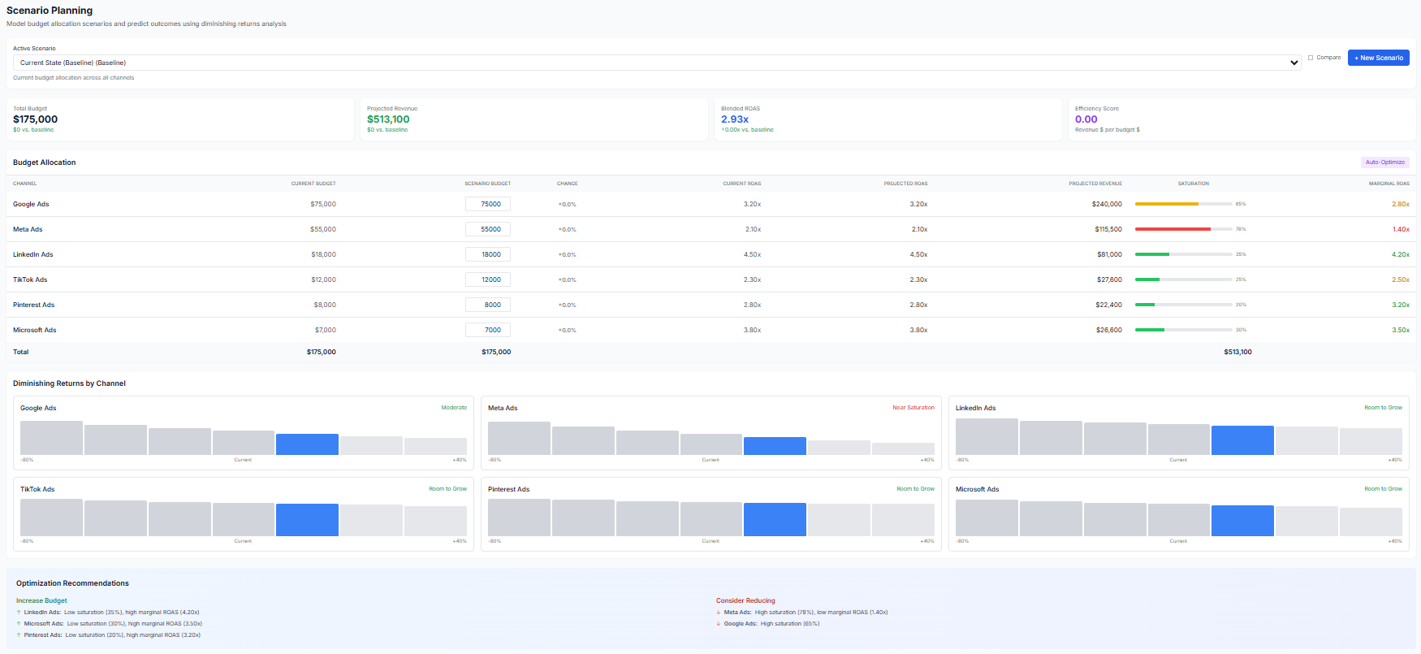Run Auto-Optimize on budget allocation
The width and height of the screenshot is (1421, 654).
(x=1385, y=162)
